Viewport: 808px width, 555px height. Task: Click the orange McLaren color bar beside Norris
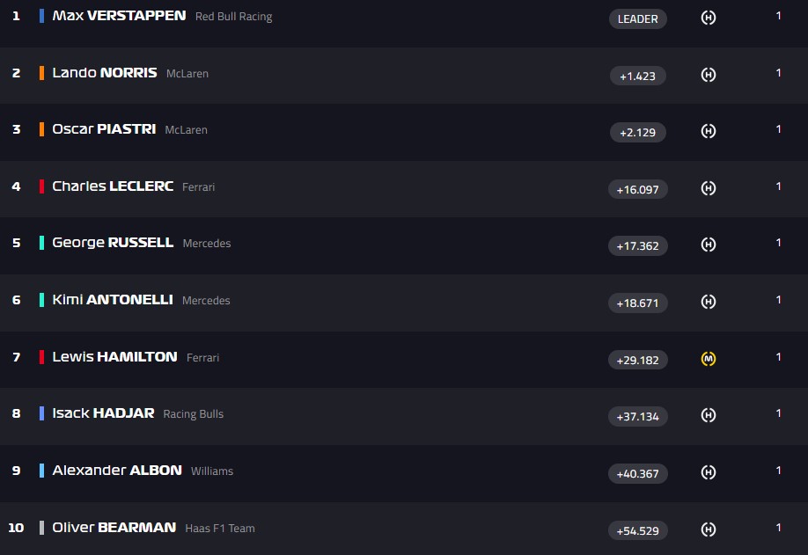point(41,73)
